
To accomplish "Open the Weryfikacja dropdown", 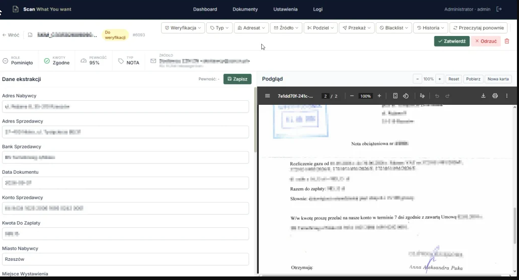I will [183, 28].
